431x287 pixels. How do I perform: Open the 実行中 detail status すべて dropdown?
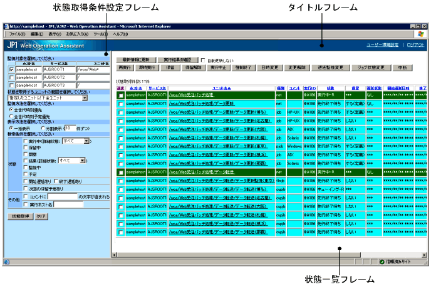point(76,141)
